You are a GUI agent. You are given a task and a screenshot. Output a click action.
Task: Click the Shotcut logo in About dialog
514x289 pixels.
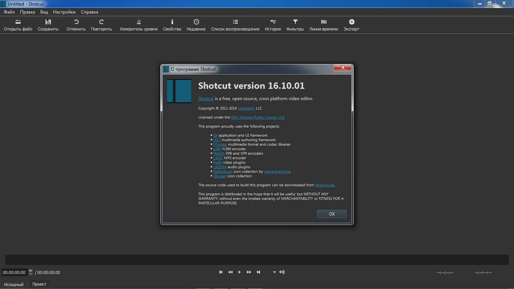[179, 91]
